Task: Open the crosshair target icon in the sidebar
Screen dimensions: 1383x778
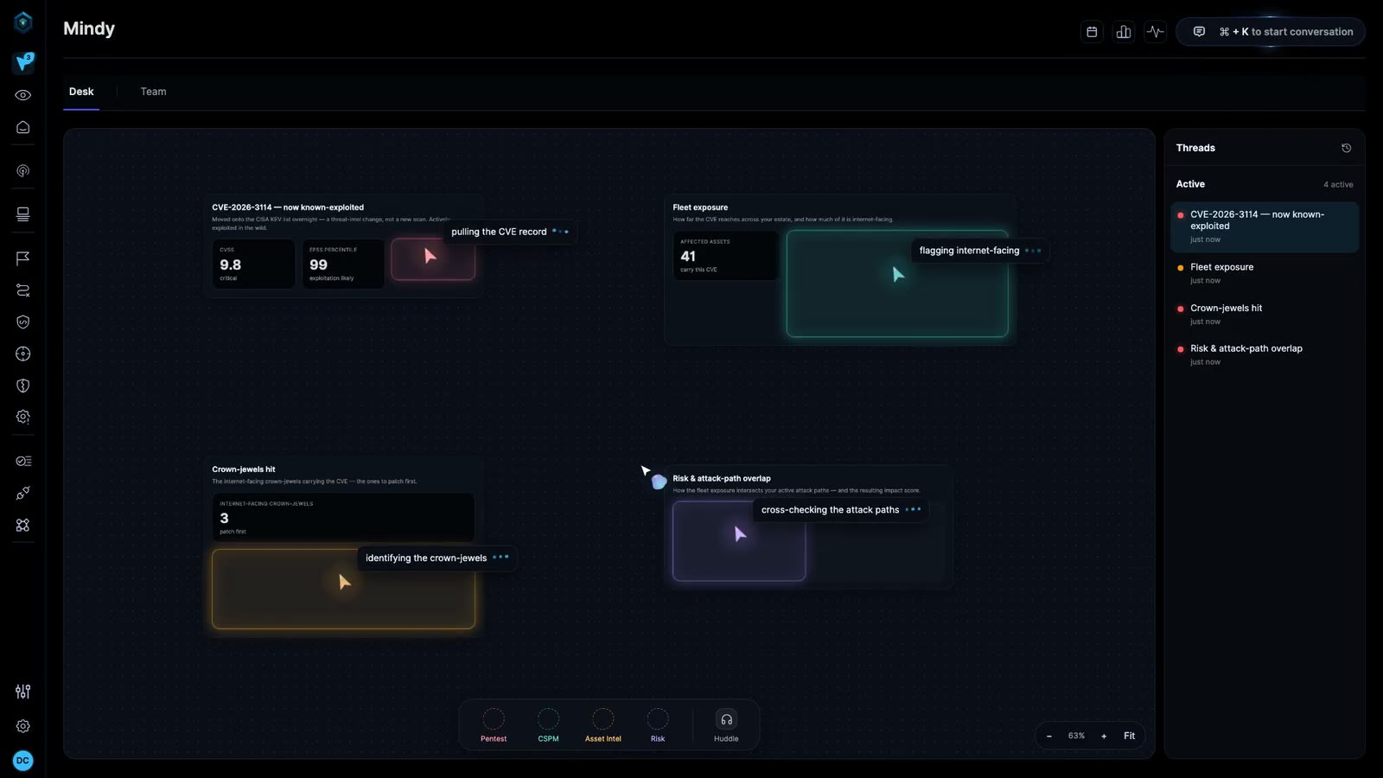Action: [23, 354]
